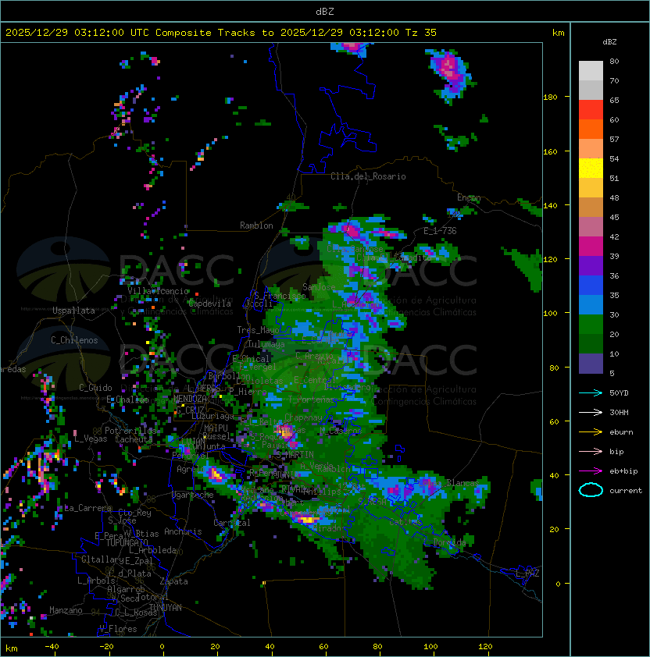This screenshot has width=650, height=657.
Task: Click the 'MAIPU' map label
Action: click(216, 428)
